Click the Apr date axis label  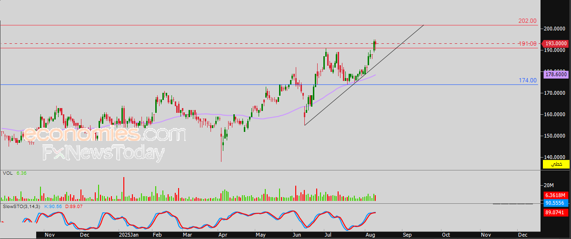[222, 235]
